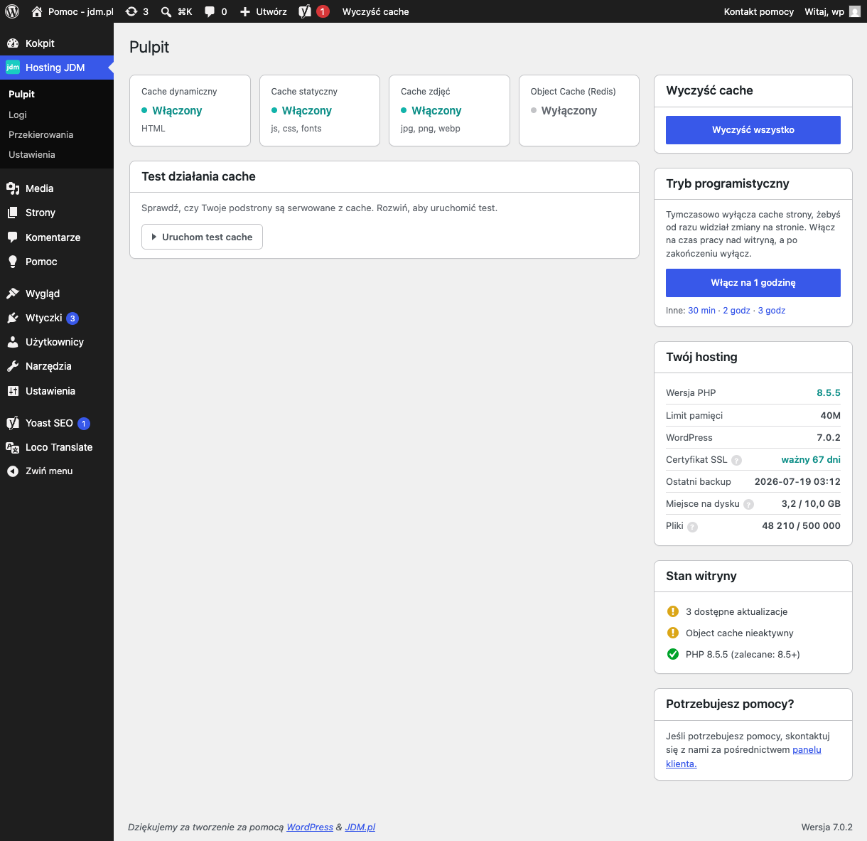867x841 pixels.
Task: Select the 3 godz option link
Action: 772,311
